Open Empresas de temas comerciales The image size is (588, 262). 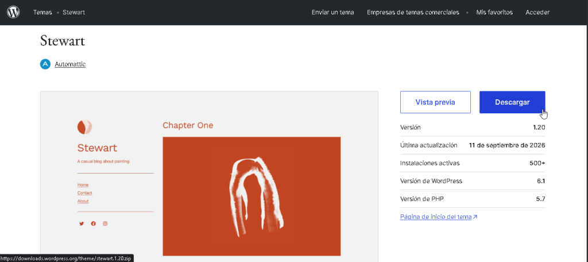pyautogui.click(x=413, y=13)
